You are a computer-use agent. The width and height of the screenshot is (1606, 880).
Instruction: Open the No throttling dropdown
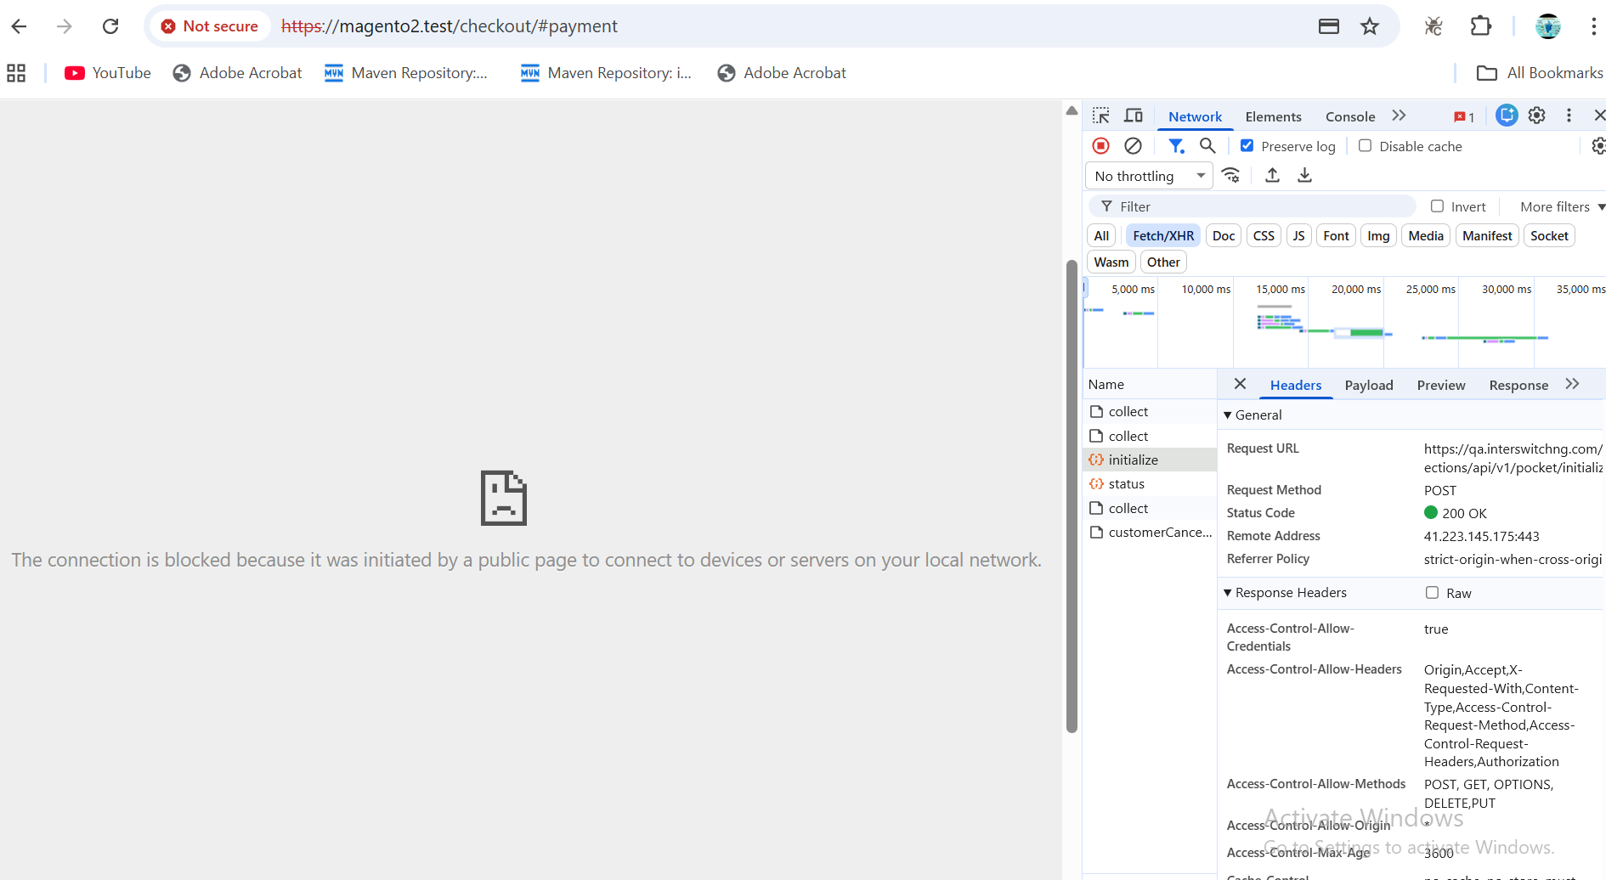(x=1149, y=176)
